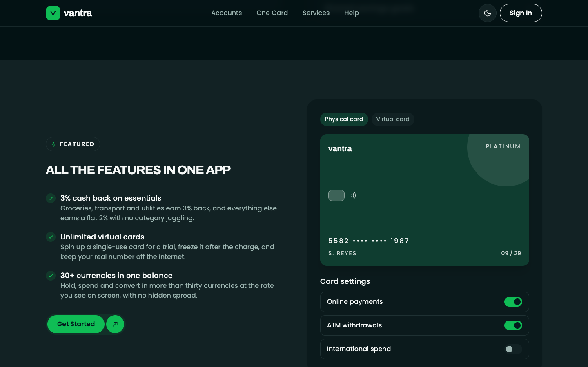Click the contactless payment icon on card
The image size is (588, 367).
(x=354, y=195)
